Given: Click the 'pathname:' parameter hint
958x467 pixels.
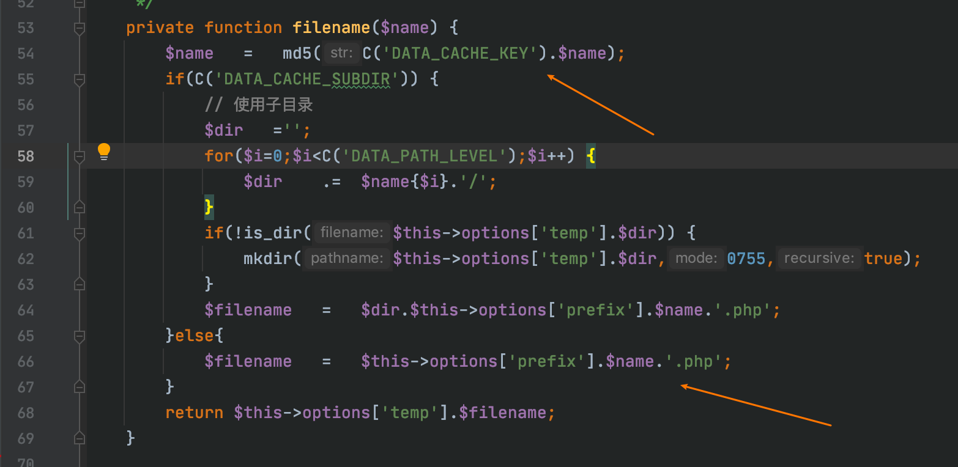Looking at the screenshot, I should pos(347,259).
